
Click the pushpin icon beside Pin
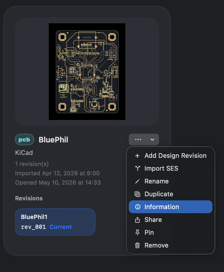[138, 232]
